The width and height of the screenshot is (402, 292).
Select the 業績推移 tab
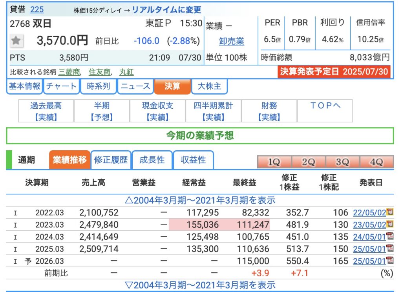[x=69, y=160]
